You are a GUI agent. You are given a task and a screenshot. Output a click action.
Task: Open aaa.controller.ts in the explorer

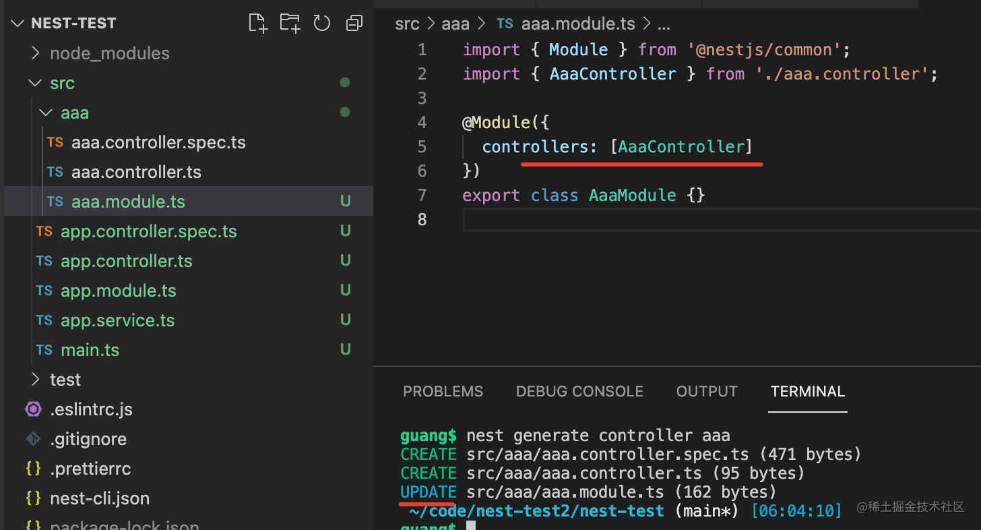click(x=136, y=172)
